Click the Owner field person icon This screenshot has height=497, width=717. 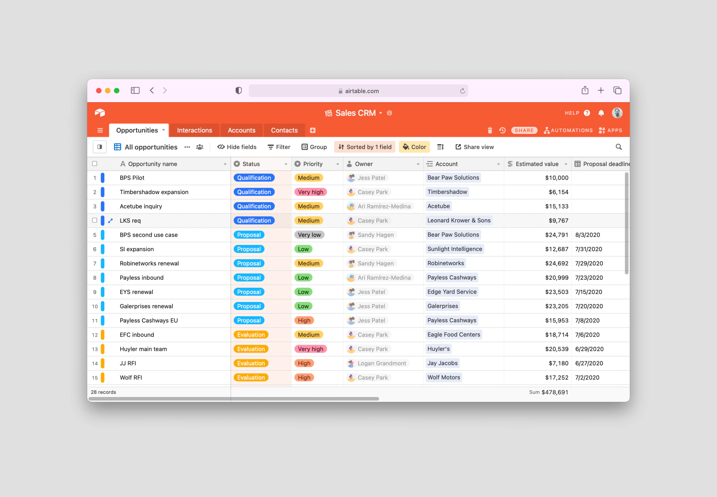[x=349, y=164]
